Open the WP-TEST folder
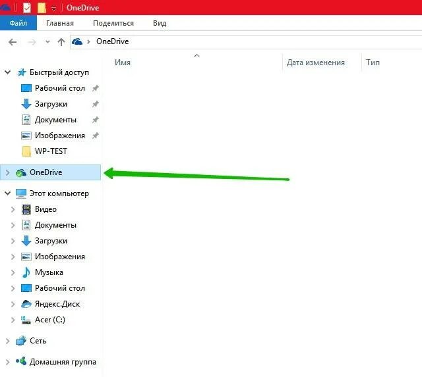The height and width of the screenshot is (377, 422). pyautogui.click(x=51, y=151)
